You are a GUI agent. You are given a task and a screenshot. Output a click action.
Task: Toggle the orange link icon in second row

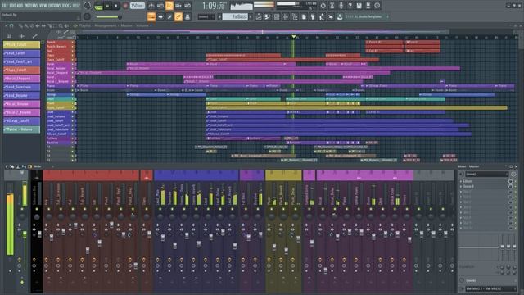178,16
